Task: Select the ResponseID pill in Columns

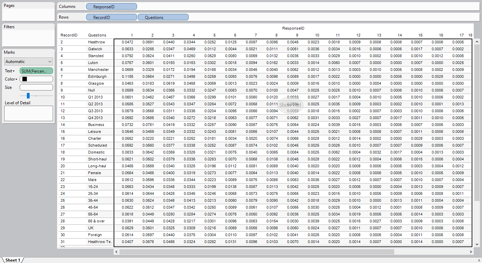Action: pyautogui.click(x=112, y=7)
